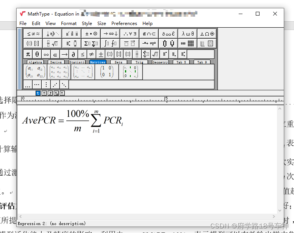Open the Style menu

(x=87, y=24)
